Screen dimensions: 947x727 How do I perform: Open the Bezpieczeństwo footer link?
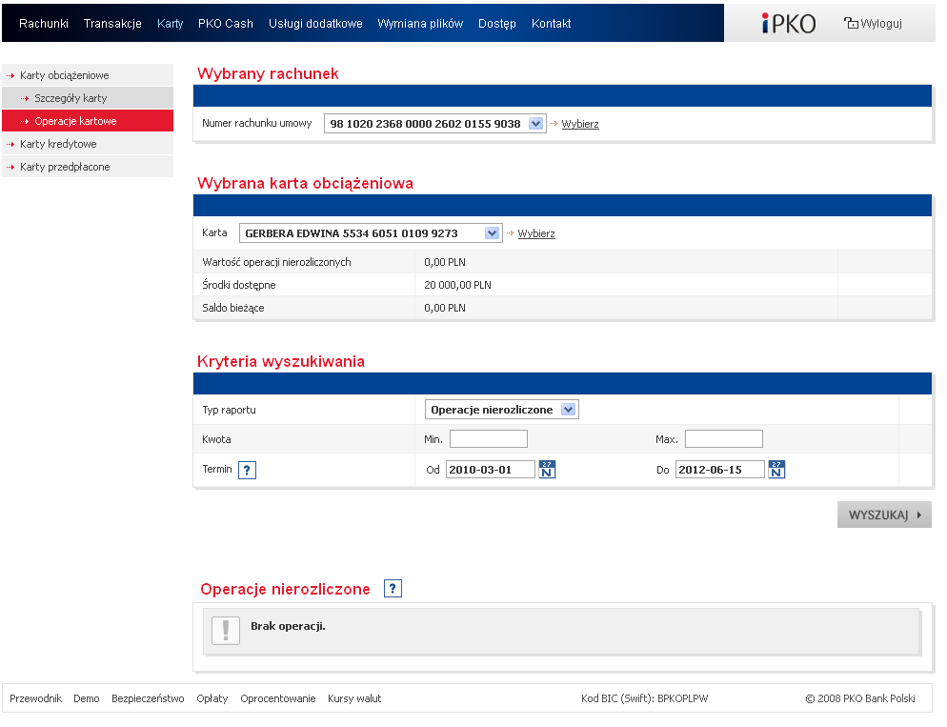[x=148, y=698]
